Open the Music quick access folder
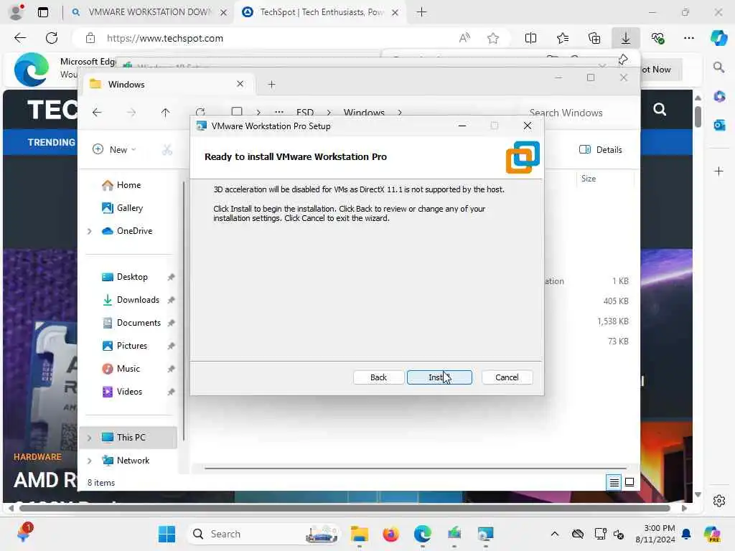The image size is (735, 551). click(121, 369)
